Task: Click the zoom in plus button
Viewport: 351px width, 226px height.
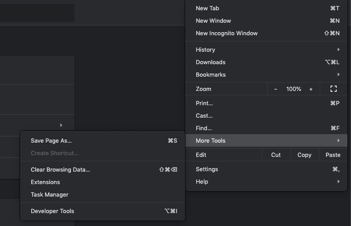Action: coord(311,89)
